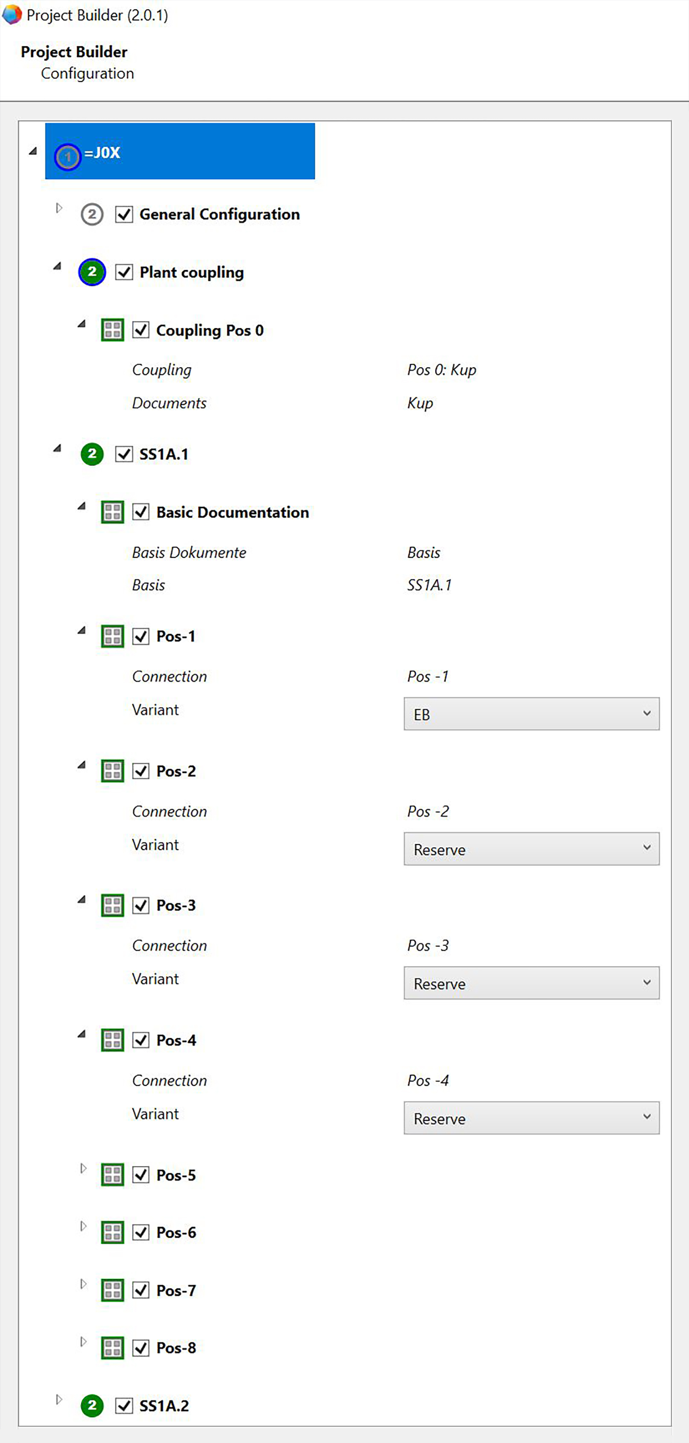Open the Pos-1 Variant dropdown showing EB
Image resolution: width=689 pixels, height=1443 pixels.
[x=531, y=714]
